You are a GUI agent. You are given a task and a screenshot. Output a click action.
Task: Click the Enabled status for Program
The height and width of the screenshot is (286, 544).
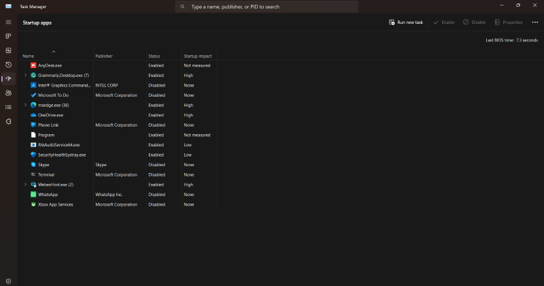(x=156, y=135)
